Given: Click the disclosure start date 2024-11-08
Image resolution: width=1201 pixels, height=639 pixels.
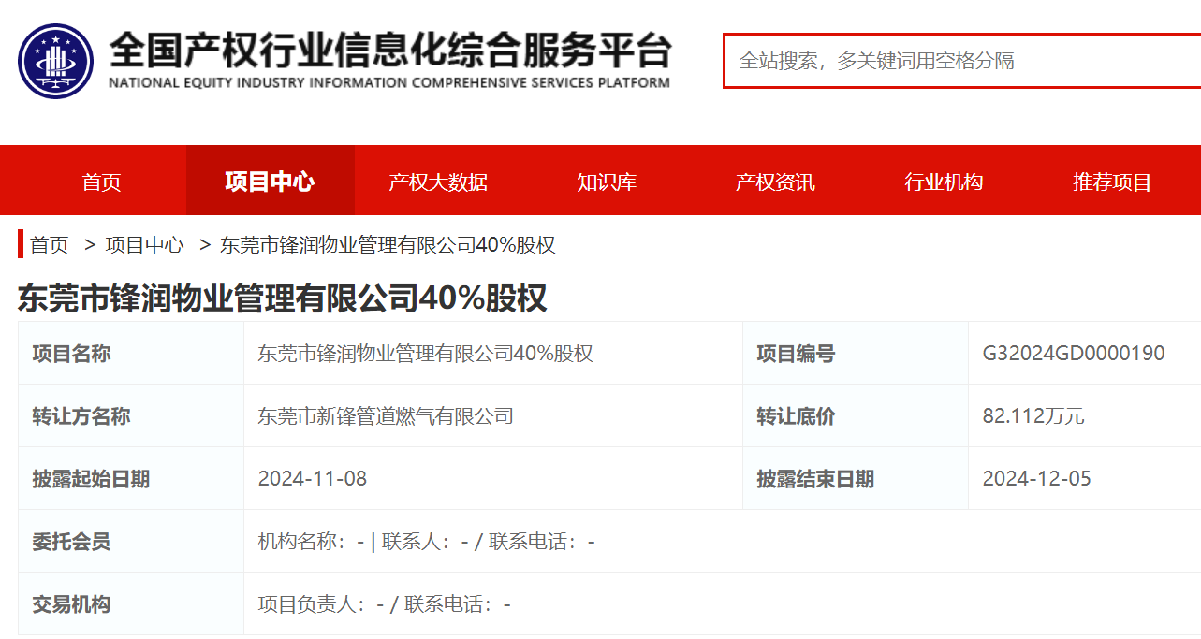Looking at the screenshot, I should coord(313,479).
